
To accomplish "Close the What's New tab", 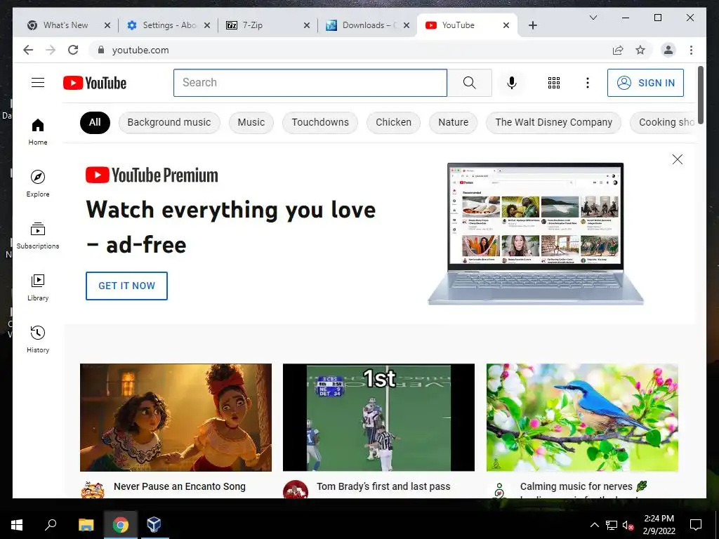I will (107, 25).
